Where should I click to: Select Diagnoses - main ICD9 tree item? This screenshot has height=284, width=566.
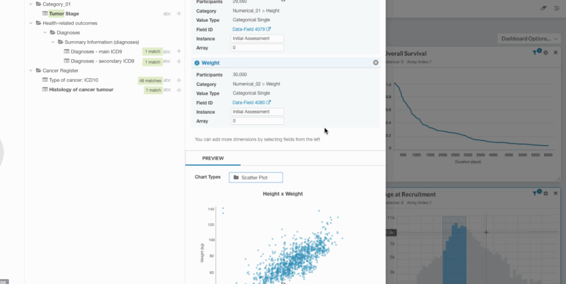pyautogui.click(x=96, y=51)
